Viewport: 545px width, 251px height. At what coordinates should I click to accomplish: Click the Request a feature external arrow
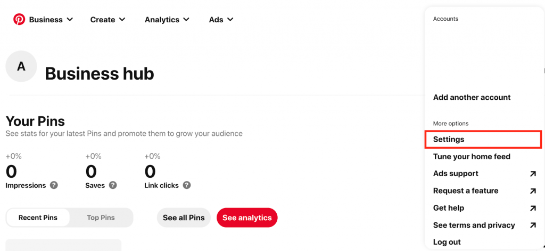[533, 191]
